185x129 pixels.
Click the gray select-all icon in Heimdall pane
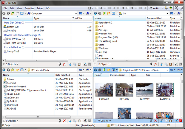tap(90, 121)
